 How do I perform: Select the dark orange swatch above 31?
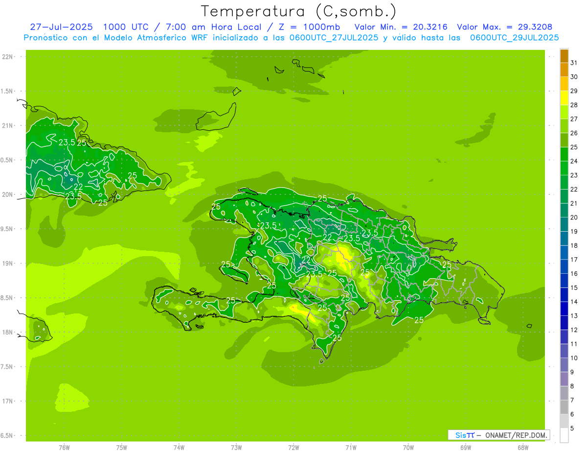tap(564, 56)
